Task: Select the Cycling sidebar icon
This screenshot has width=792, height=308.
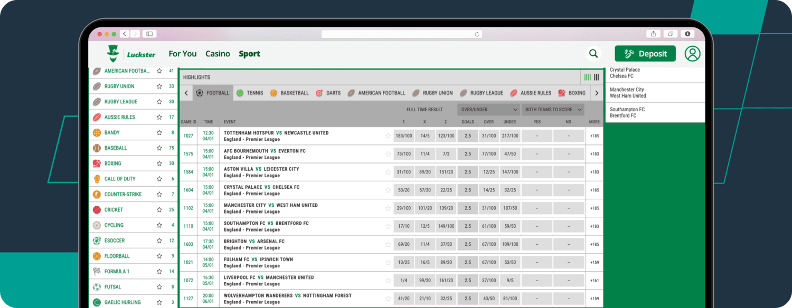Action: coord(97,225)
